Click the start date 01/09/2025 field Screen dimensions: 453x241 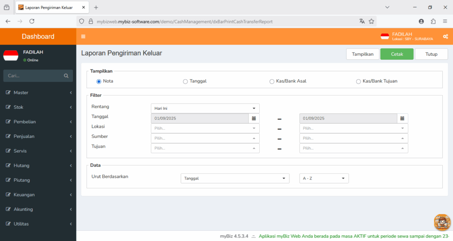pos(200,119)
